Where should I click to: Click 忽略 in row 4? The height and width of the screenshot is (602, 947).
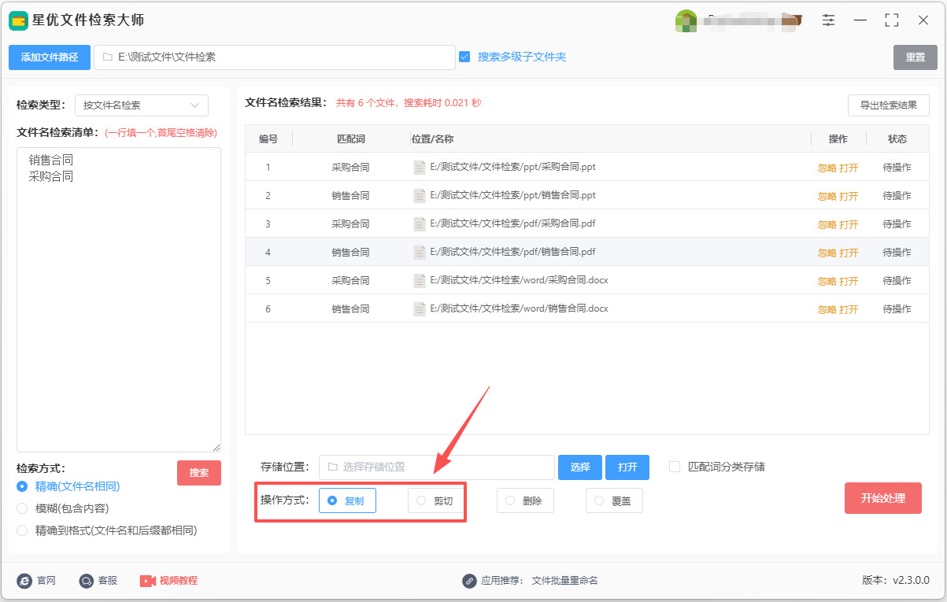[827, 253]
